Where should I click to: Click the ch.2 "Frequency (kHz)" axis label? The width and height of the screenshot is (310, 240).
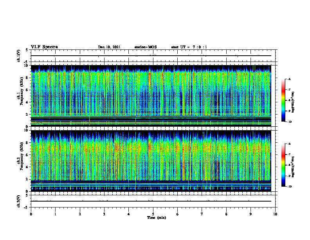(22, 156)
